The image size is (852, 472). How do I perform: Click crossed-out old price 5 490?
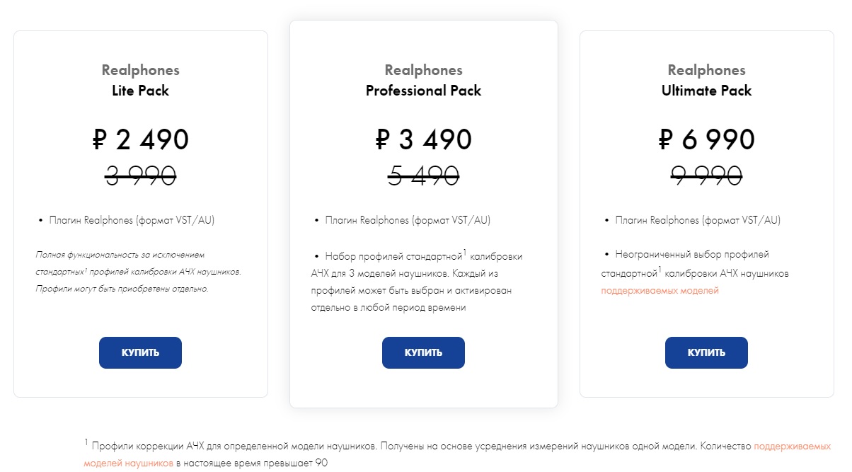tap(423, 175)
